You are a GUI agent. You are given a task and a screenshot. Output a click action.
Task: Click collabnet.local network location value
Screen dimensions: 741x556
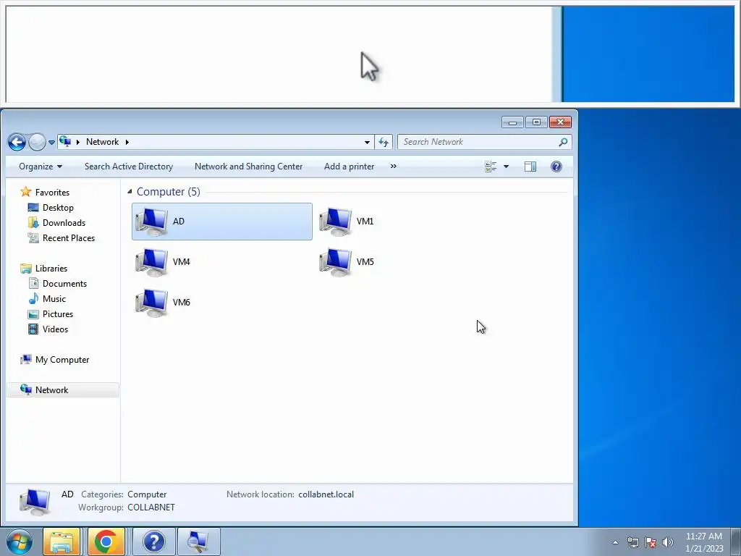click(326, 494)
